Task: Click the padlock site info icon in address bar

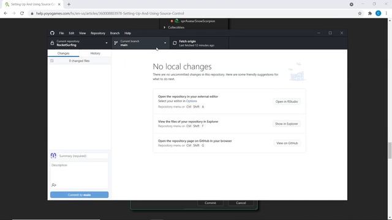Action: click(x=32, y=13)
